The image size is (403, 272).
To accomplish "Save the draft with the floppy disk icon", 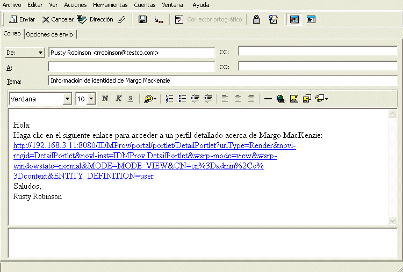I will pyautogui.click(x=142, y=19).
